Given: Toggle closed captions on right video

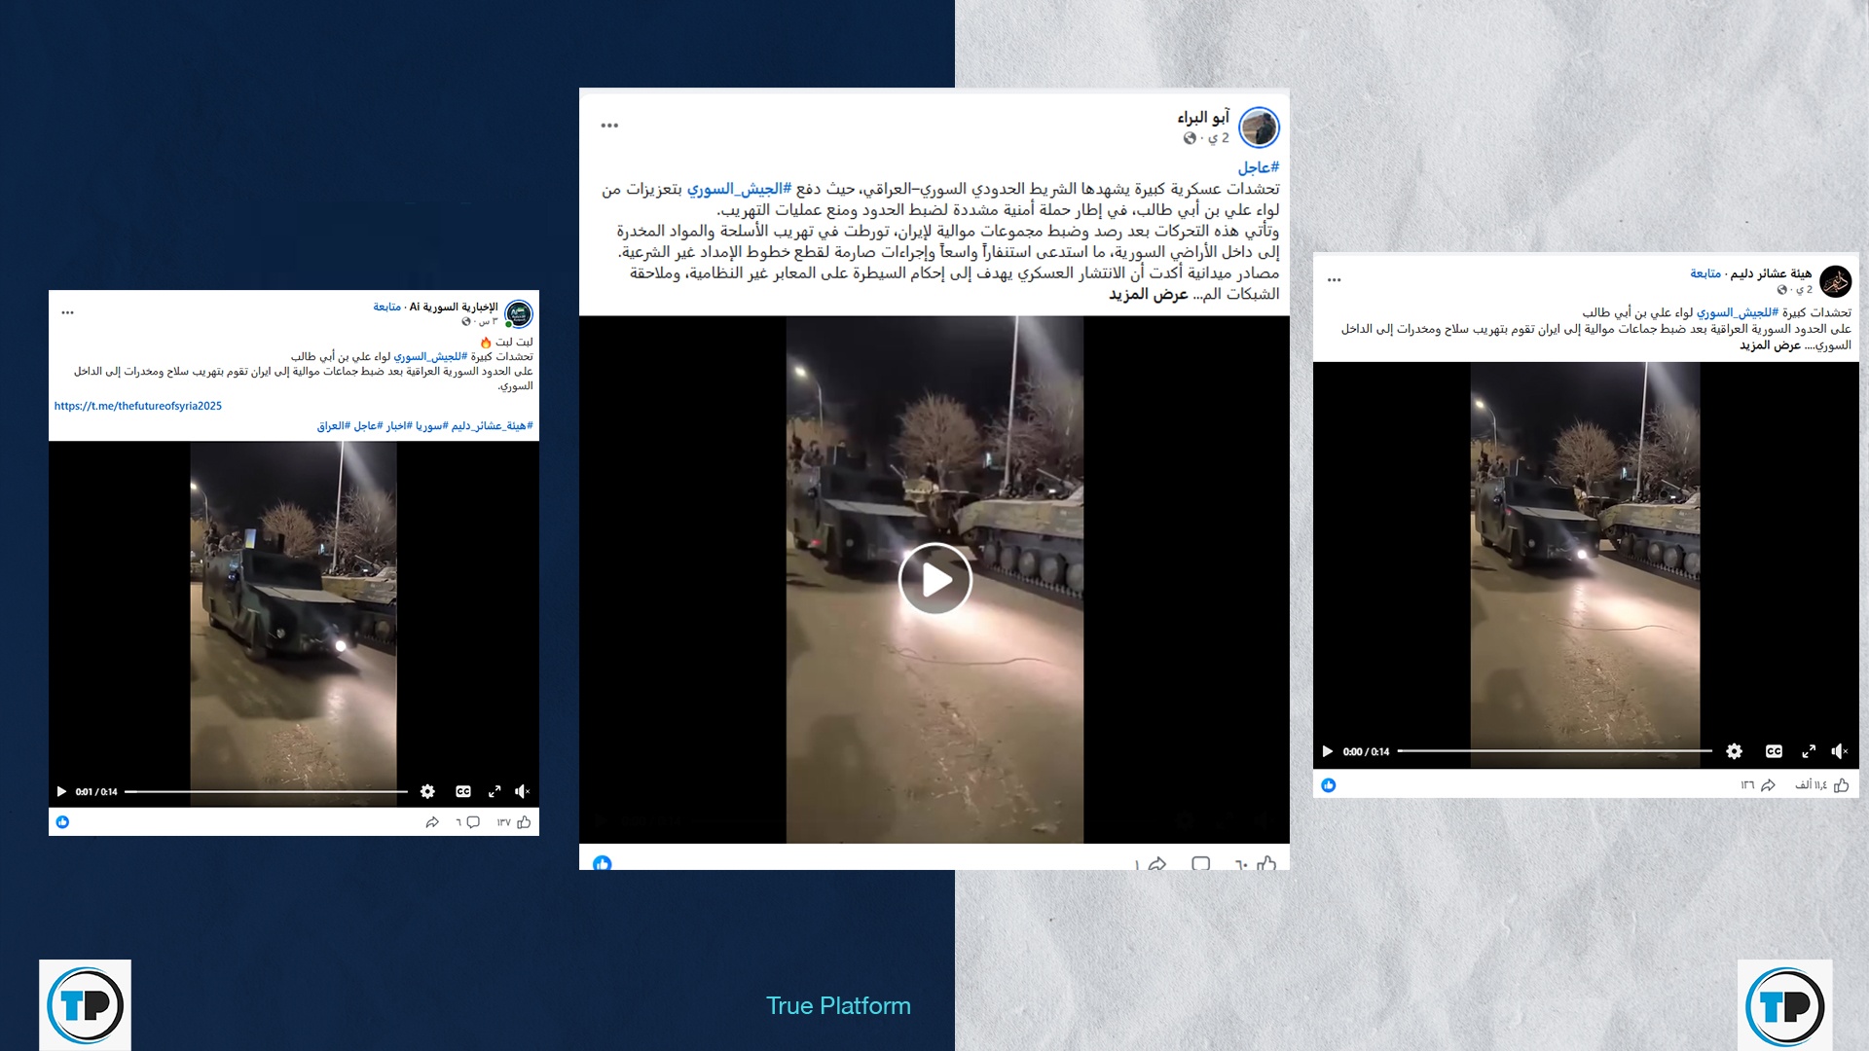Looking at the screenshot, I should tap(1774, 751).
